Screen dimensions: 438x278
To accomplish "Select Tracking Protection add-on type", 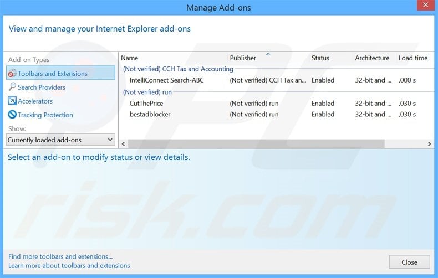I will coord(45,115).
